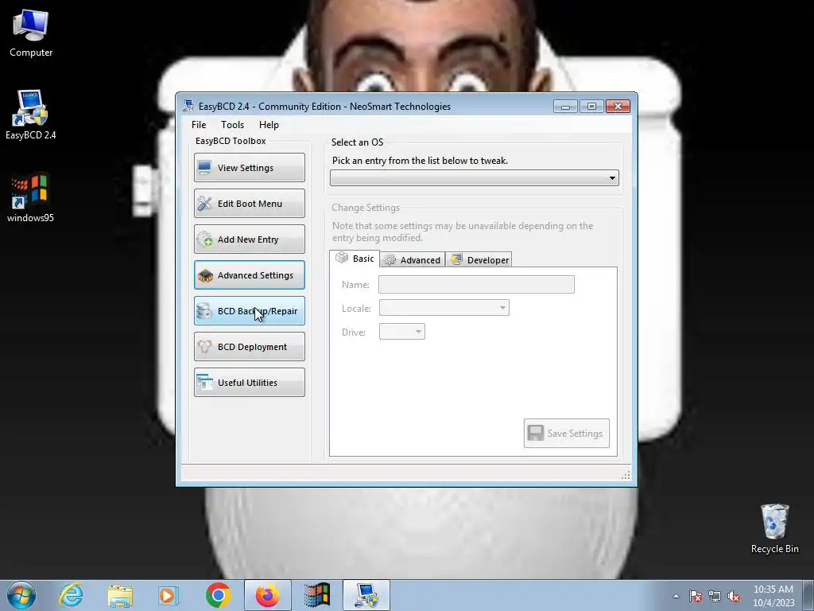Select the Computer desktop icon

(x=31, y=33)
